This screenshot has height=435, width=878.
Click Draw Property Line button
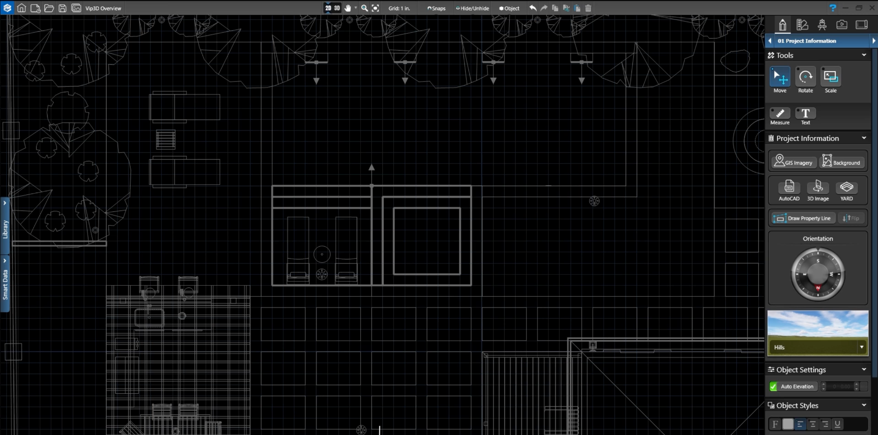pyautogui.click(x=803, y=218)
